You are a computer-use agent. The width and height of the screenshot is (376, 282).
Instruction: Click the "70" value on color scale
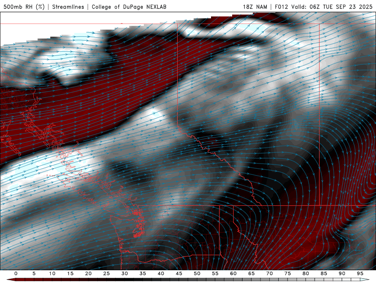click(269, 274)
